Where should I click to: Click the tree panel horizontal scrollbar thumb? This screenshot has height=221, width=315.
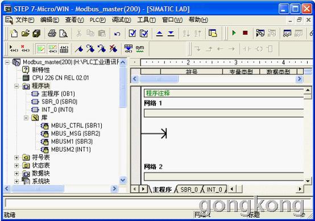point(38,189)
